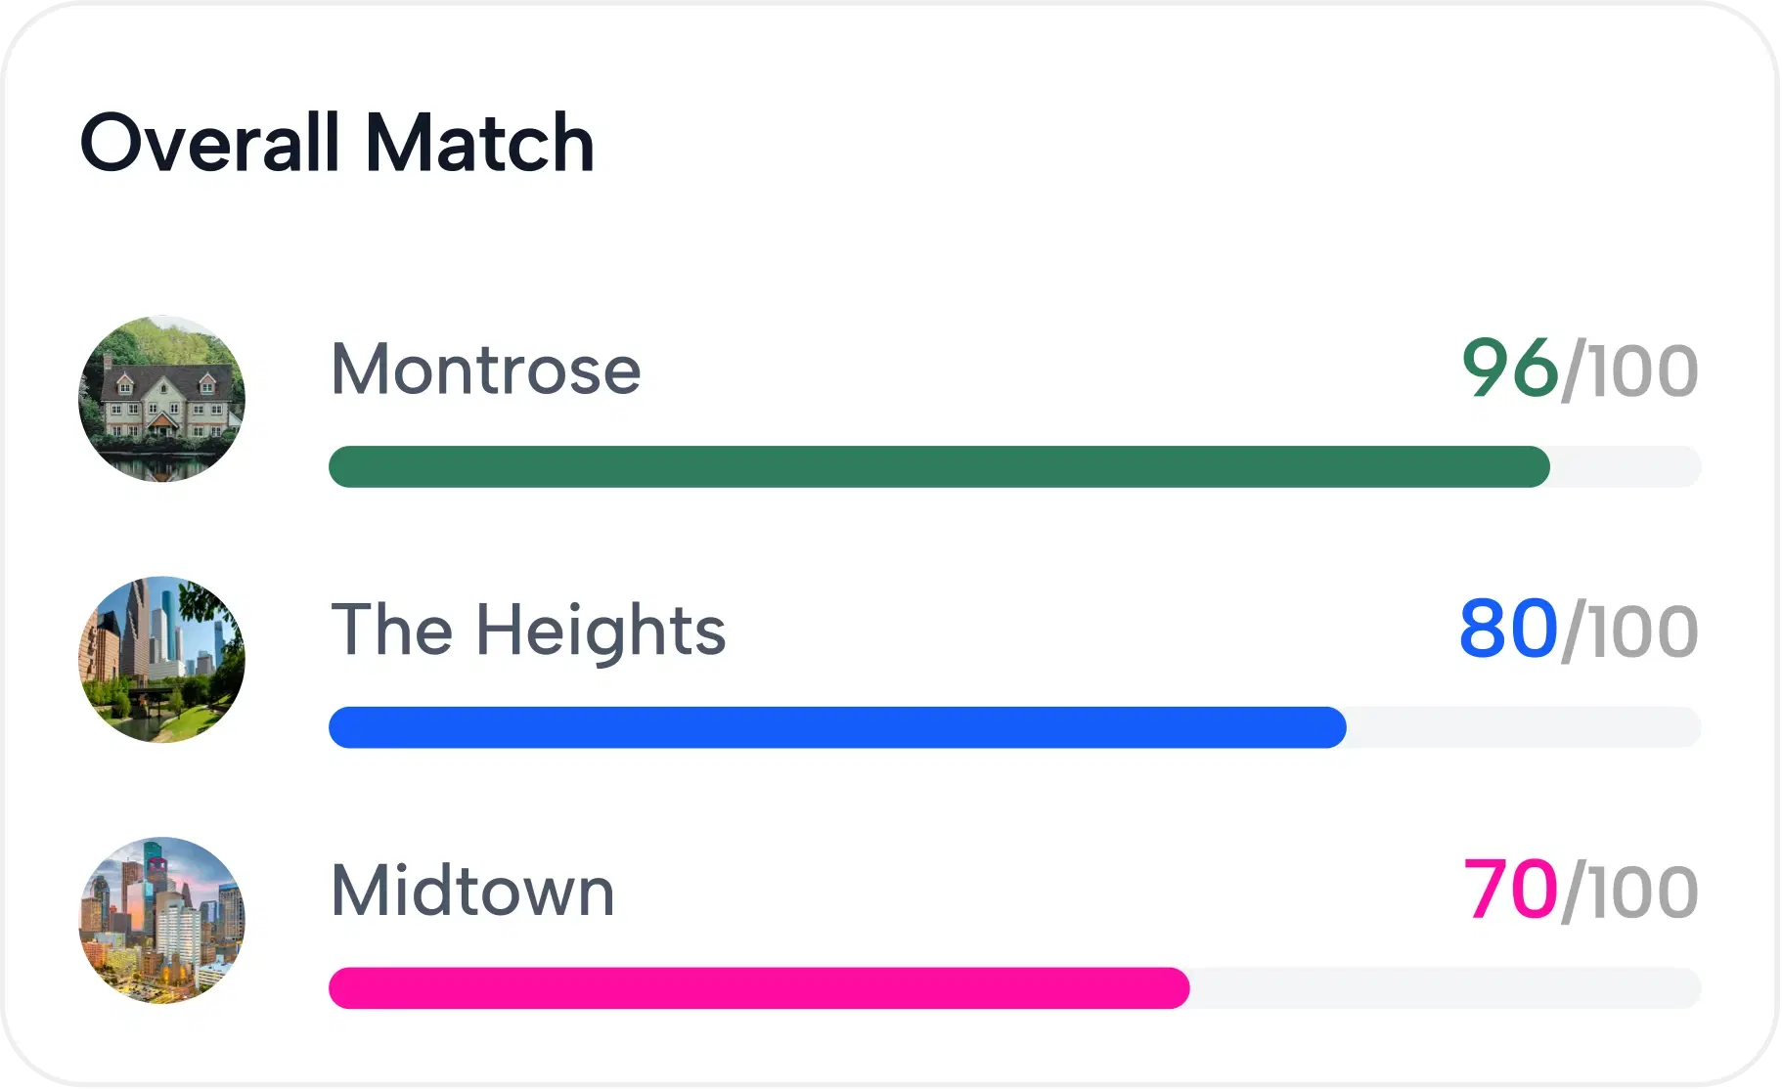Viewport: 1782px width, 1089px height.
Task: Click the Midtown cityscape thumbnail
Action: tap(163, 919)
